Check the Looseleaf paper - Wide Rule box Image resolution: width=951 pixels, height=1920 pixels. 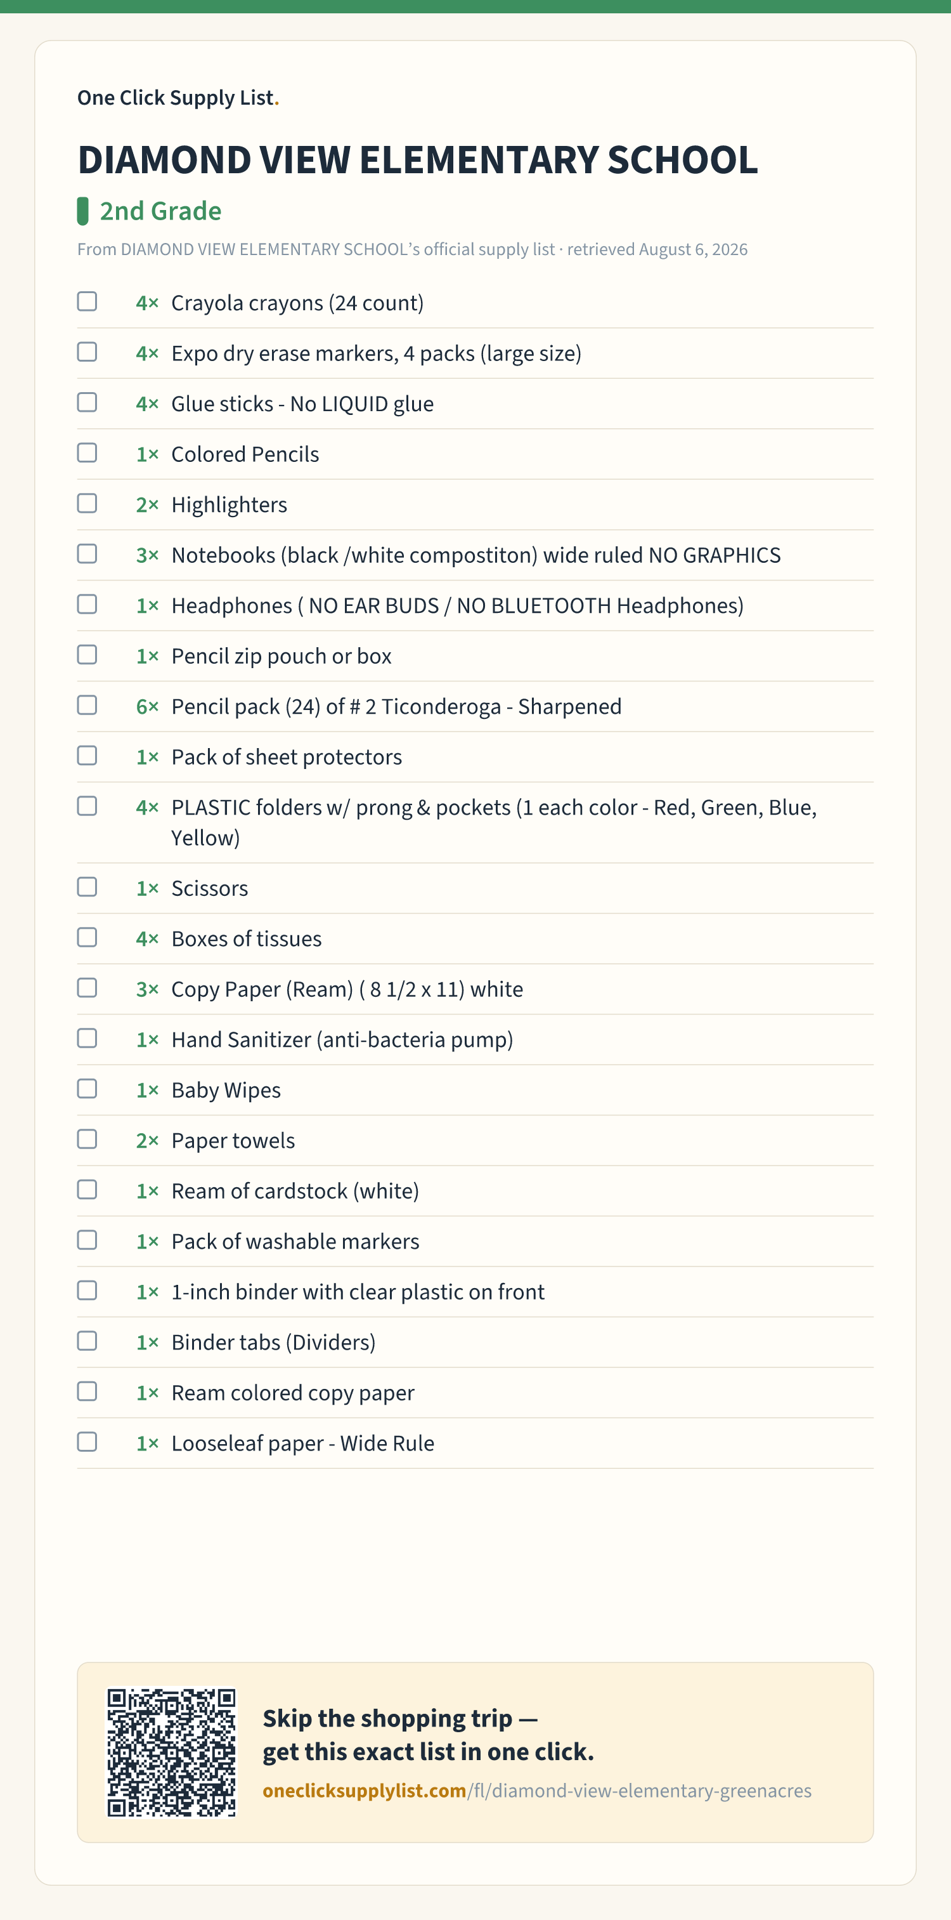[87, 1442]
